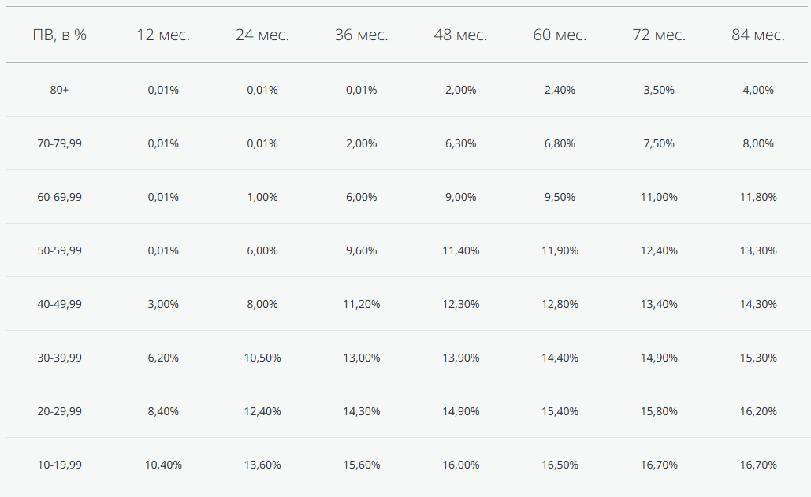The height and width of the screenshot is (497, 811).
Task: Click the ПВ, в % column header
Action: click(x=59, y=35)
